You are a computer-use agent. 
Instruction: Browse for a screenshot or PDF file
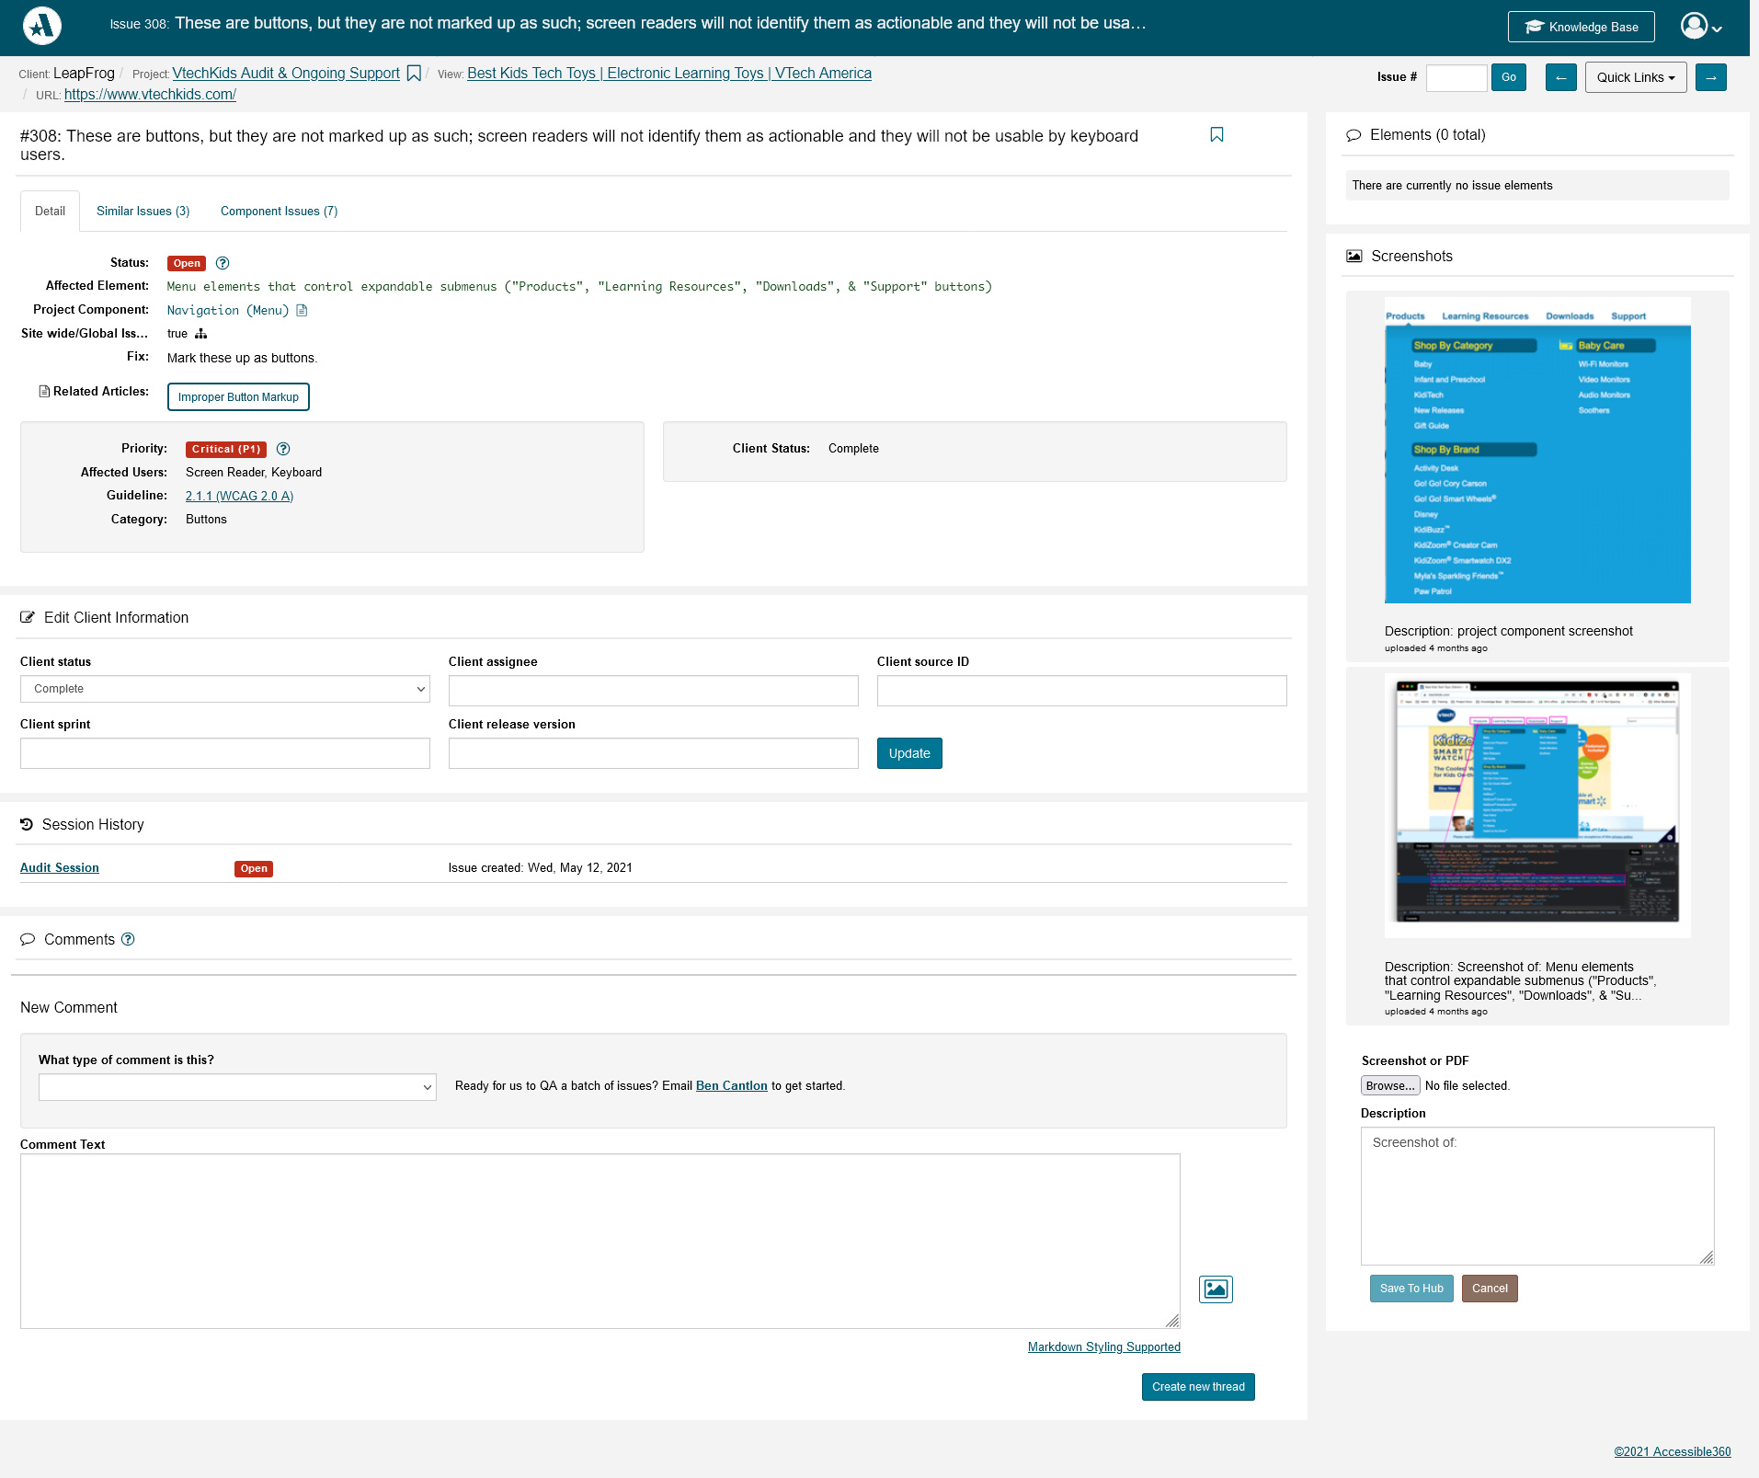[1390, 1086]
